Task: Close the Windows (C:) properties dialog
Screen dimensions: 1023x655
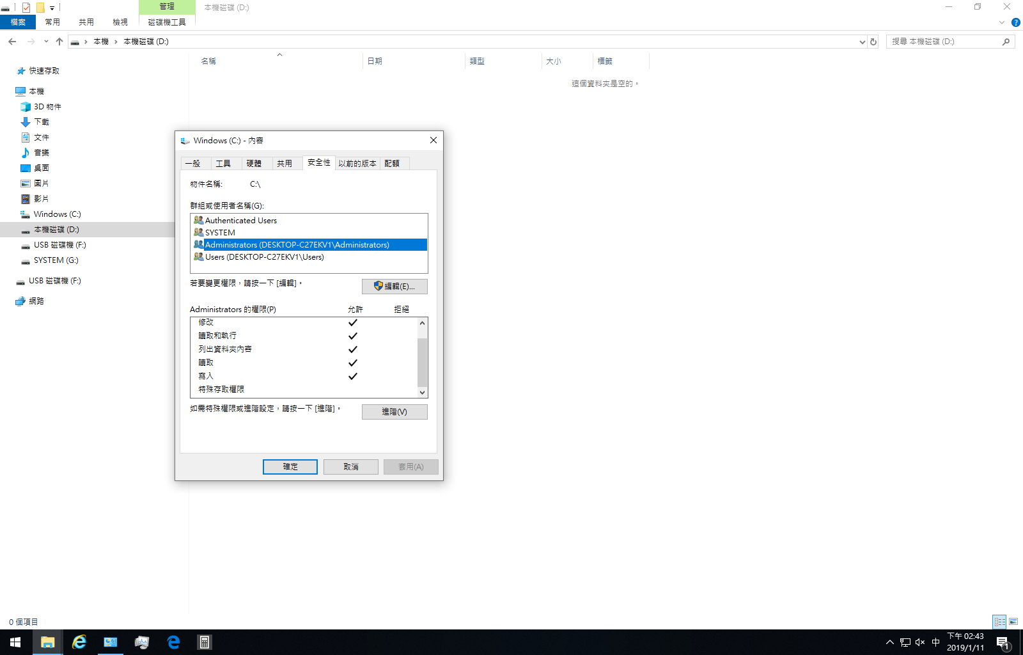Action: pos(433,140)
